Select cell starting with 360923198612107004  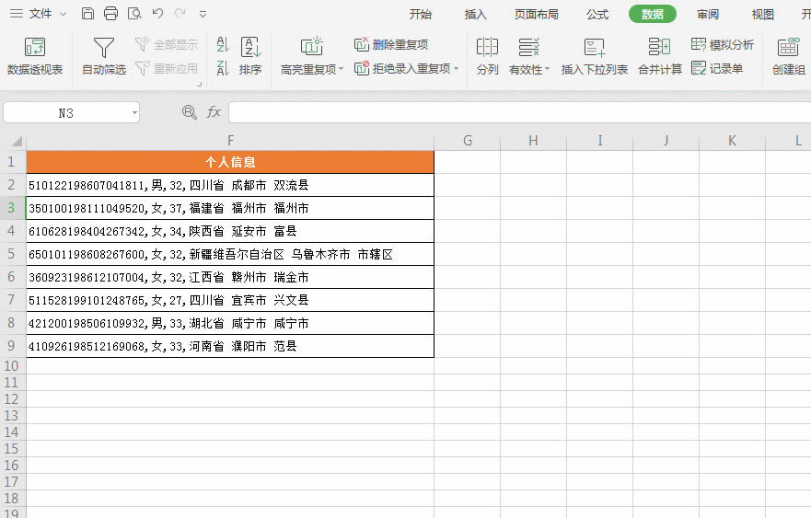click(230, 277)
